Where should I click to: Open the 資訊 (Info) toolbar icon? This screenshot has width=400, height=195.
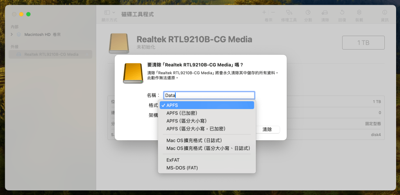coord(385,13)
